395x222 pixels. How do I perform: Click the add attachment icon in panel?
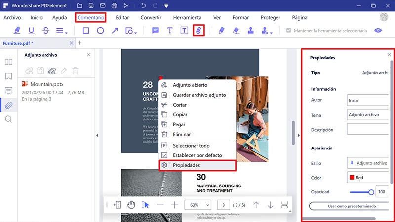click(x=52, y=71)
